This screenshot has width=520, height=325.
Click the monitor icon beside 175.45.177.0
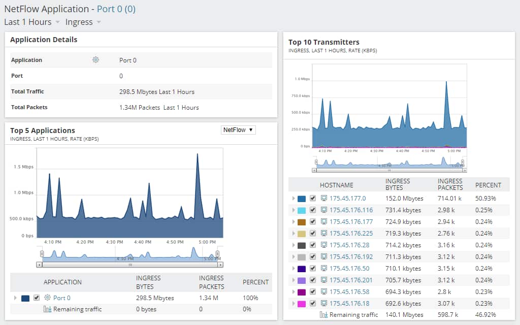323,198
